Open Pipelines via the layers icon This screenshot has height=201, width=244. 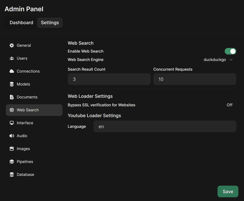tap(11, 161)
